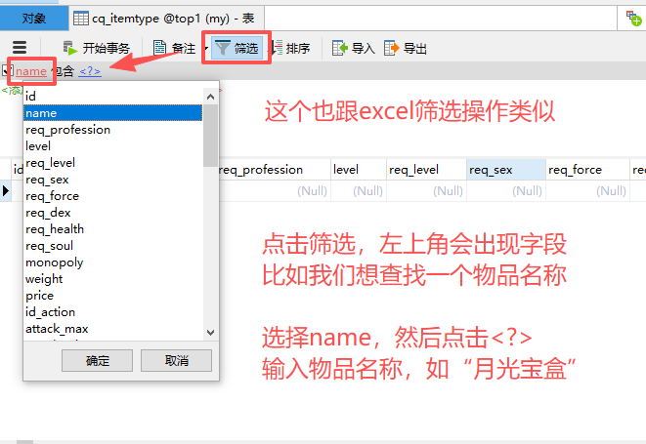Screen dimensions: 646x444
Task: Click the add-object icon at top right
Action: tap(633, 19)
